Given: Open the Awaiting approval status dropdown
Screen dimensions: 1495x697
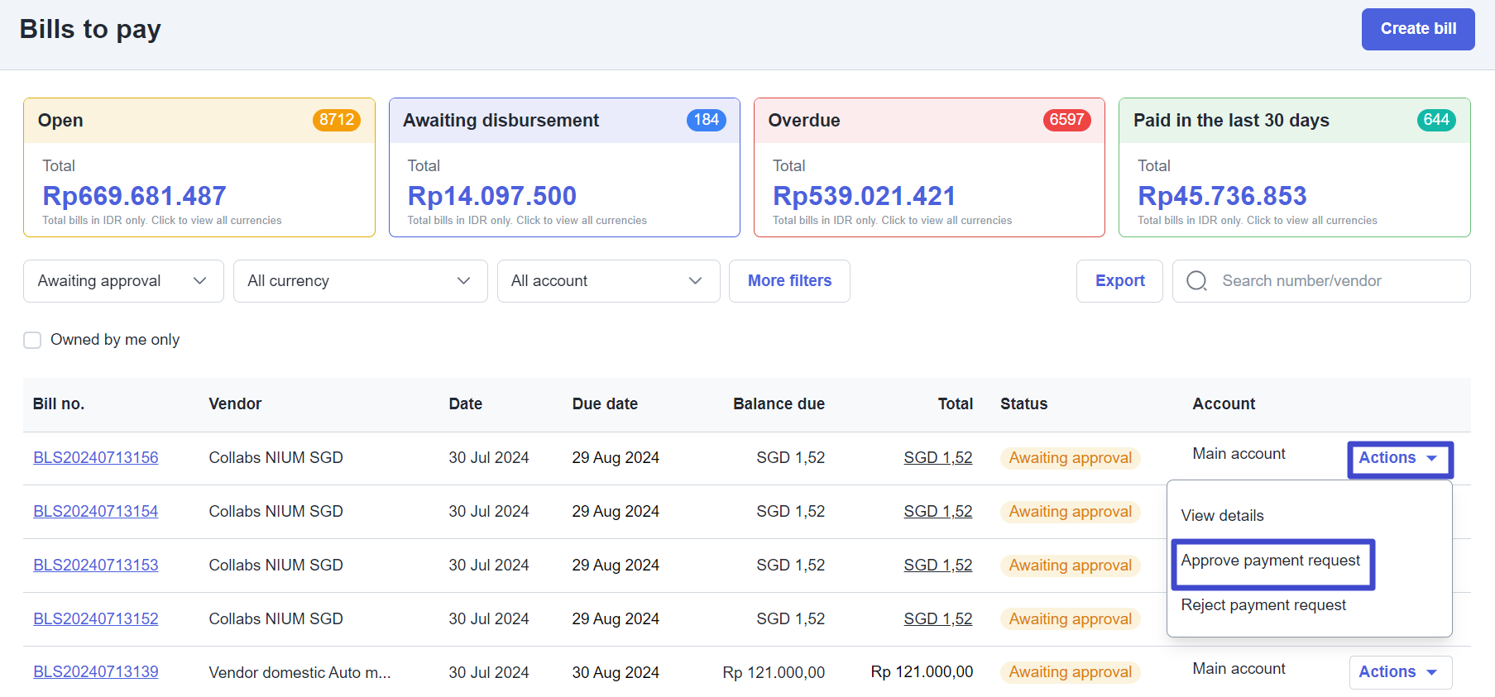Looking at the screenshot, I should coord(123,281).
